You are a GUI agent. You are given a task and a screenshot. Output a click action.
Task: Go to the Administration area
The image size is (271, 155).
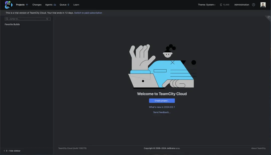point(241,4)
